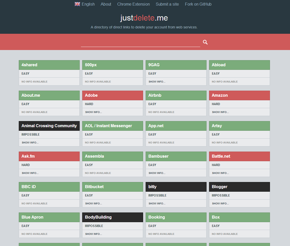Open the Chrome Extension page
Screen dimensions: 290x246
click(133, 4)
